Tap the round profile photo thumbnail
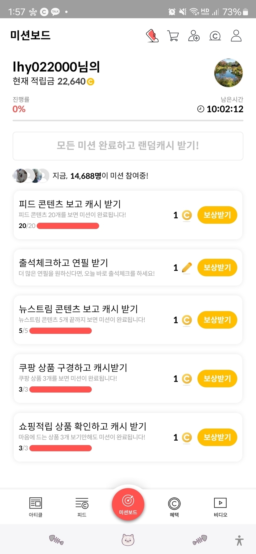 229,73
